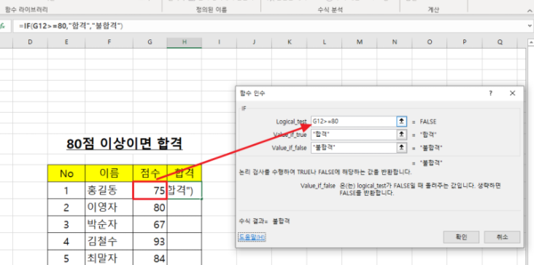
Task: Select the score cell 80
Action: click(x=150, y=207)
